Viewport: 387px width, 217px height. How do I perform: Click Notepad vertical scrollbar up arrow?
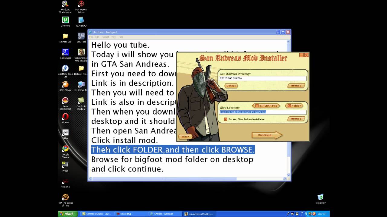coord(288,42)
